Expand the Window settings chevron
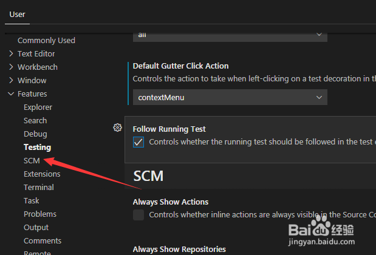 (x=11, y=80)
